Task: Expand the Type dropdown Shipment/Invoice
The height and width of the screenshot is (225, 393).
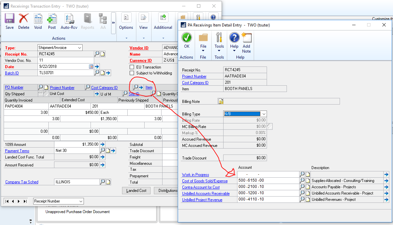Action: pyautogui.click(x=79, y=48)
